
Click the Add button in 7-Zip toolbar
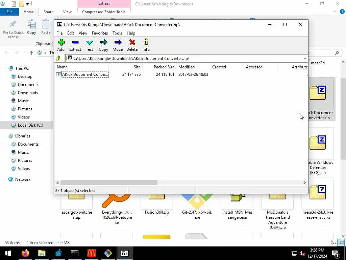click(x=61, y=45)
